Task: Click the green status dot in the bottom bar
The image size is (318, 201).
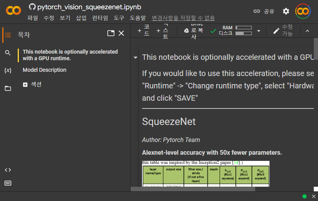Action: [305, 196]
